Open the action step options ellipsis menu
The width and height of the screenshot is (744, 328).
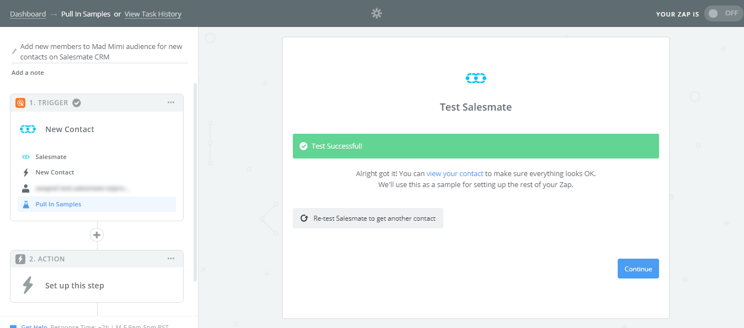(171, 259)
